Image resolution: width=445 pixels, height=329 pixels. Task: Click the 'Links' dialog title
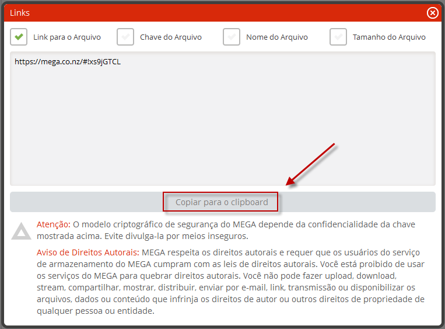tap(20, 12)
